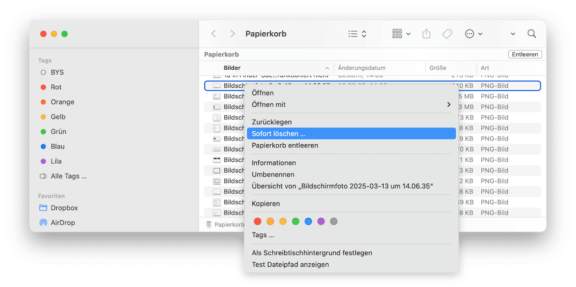Click the selected Bildschirmfoto file thumbnail icon

pyautogui.click(x=217, y=86)
